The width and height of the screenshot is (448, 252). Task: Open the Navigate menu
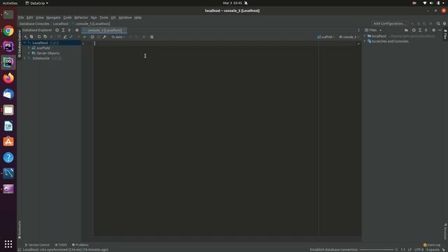(x=53, y=17)
